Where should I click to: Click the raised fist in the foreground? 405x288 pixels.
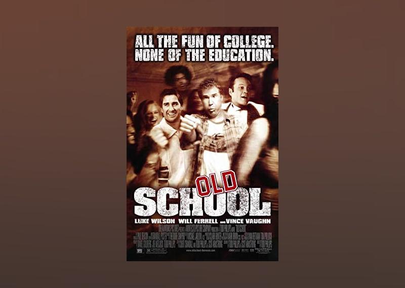click(x=190, y=124)
